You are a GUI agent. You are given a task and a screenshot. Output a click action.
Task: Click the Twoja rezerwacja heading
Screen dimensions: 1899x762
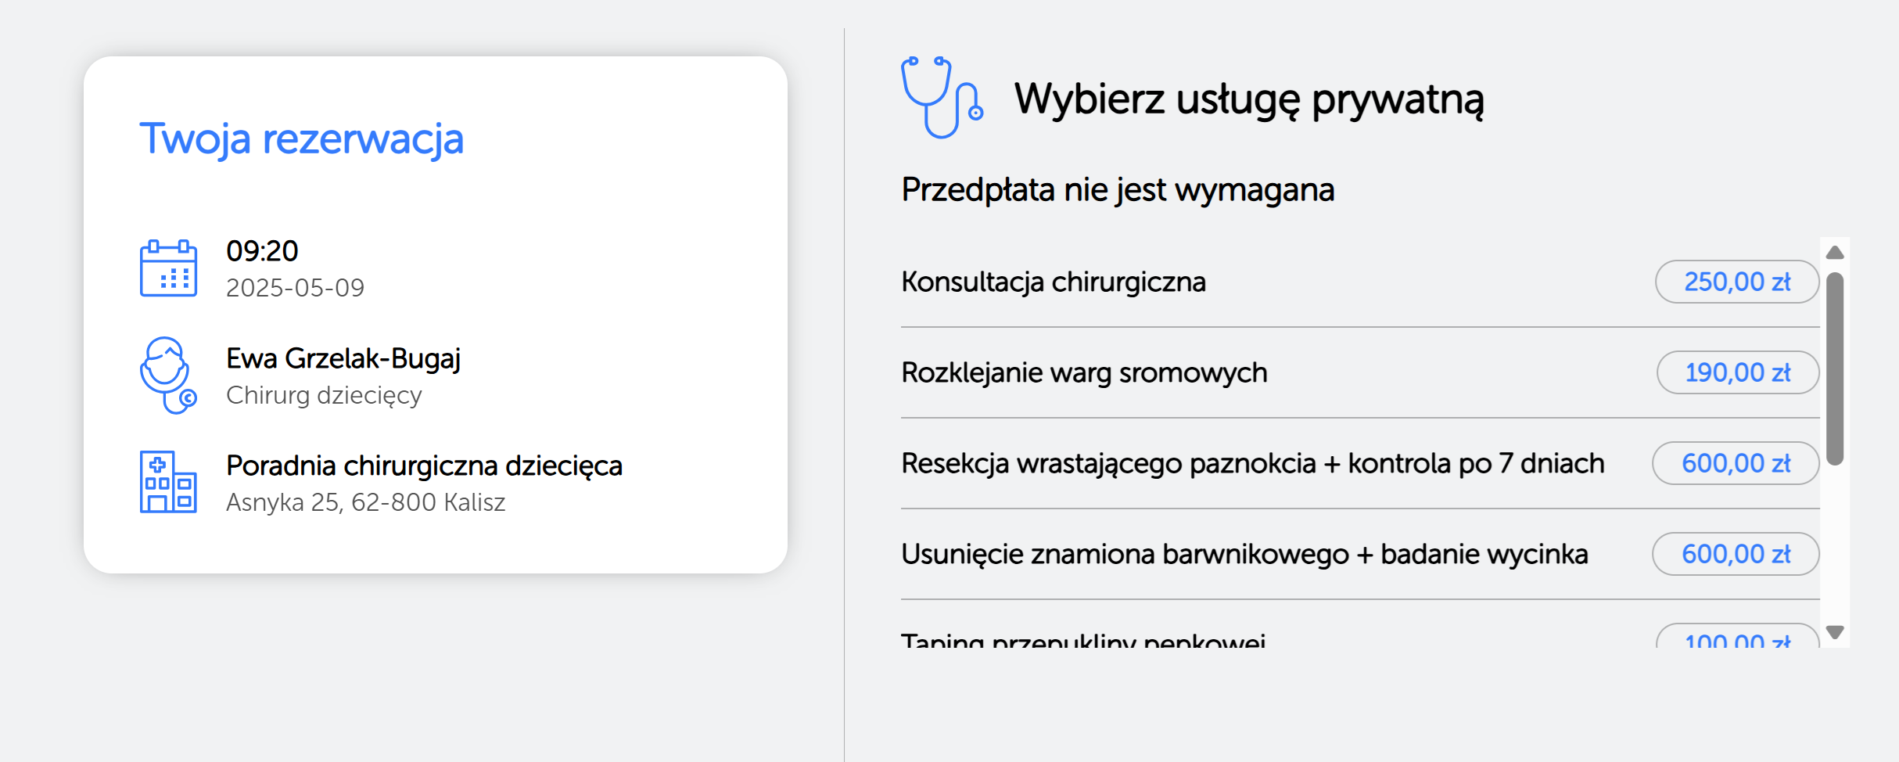click(x=302, y=139)
